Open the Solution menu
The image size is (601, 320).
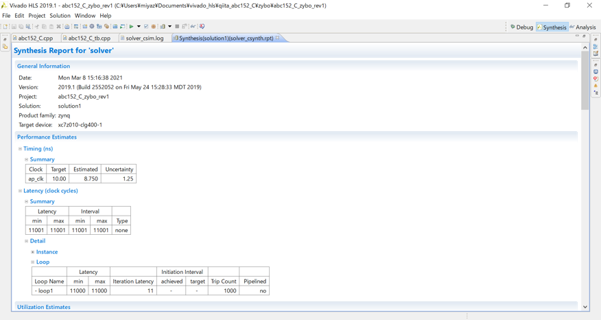pyautogui.click(x=60, y=16)
